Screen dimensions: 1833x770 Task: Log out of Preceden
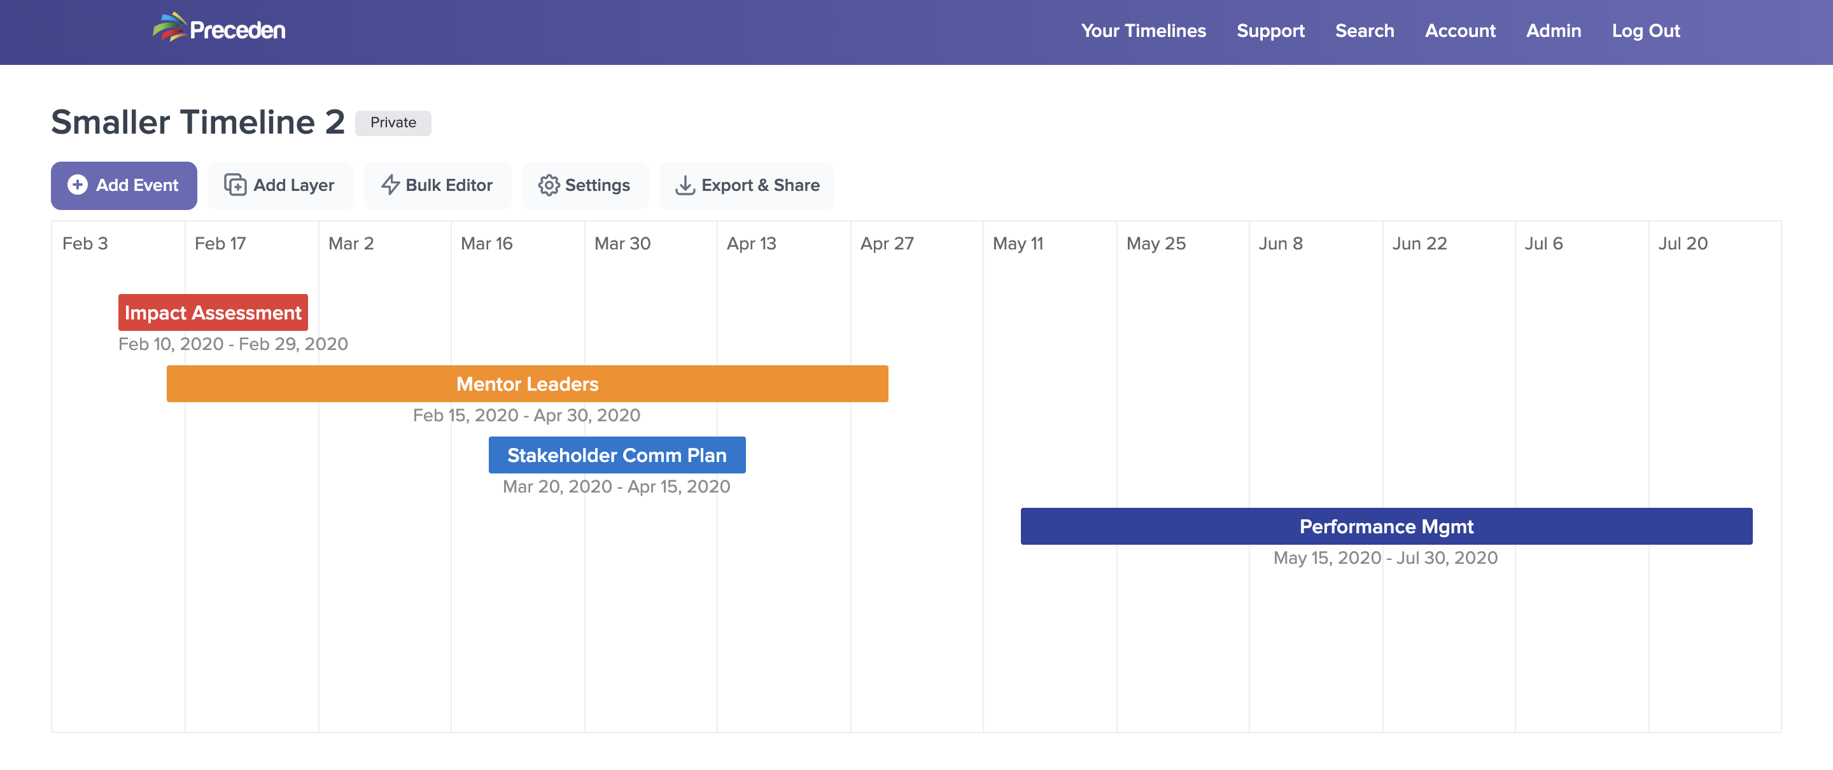pyautogui.click(x=1645, y=31)
